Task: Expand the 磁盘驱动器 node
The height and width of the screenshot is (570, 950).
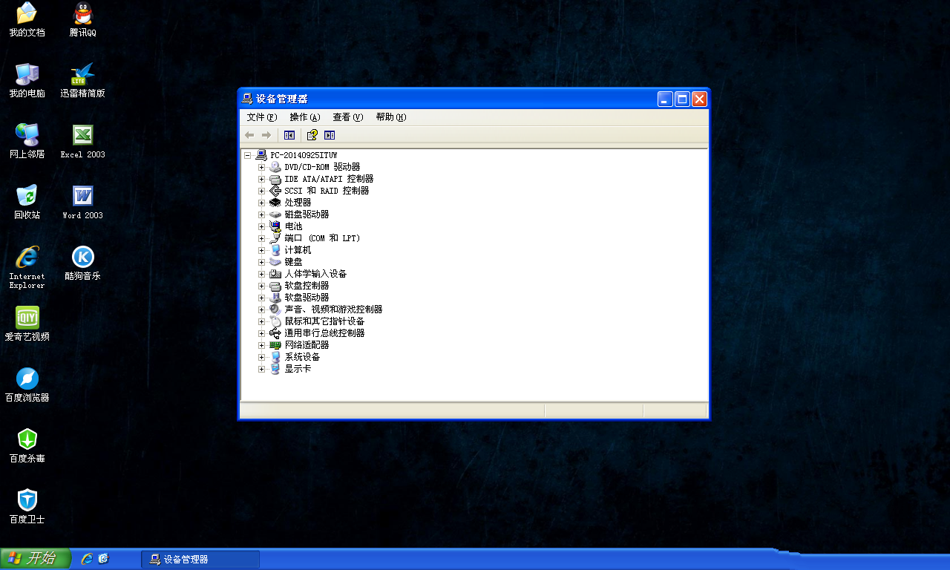Action: (261, 214)
